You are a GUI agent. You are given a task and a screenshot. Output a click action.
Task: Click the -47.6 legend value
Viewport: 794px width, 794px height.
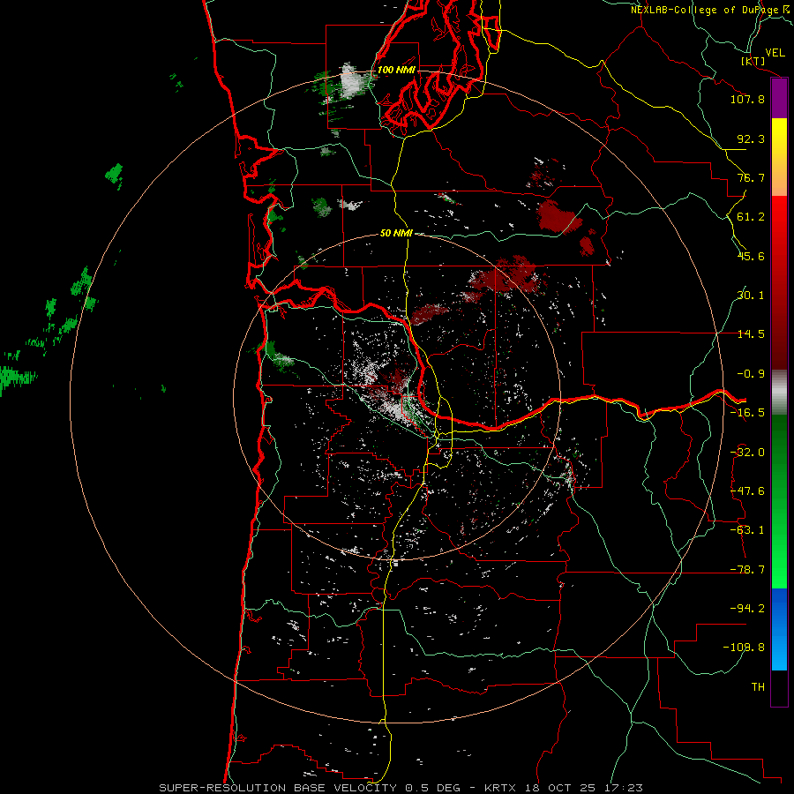(x=747, y=491)
